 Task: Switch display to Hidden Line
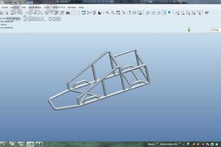click(x=153, y=13)
